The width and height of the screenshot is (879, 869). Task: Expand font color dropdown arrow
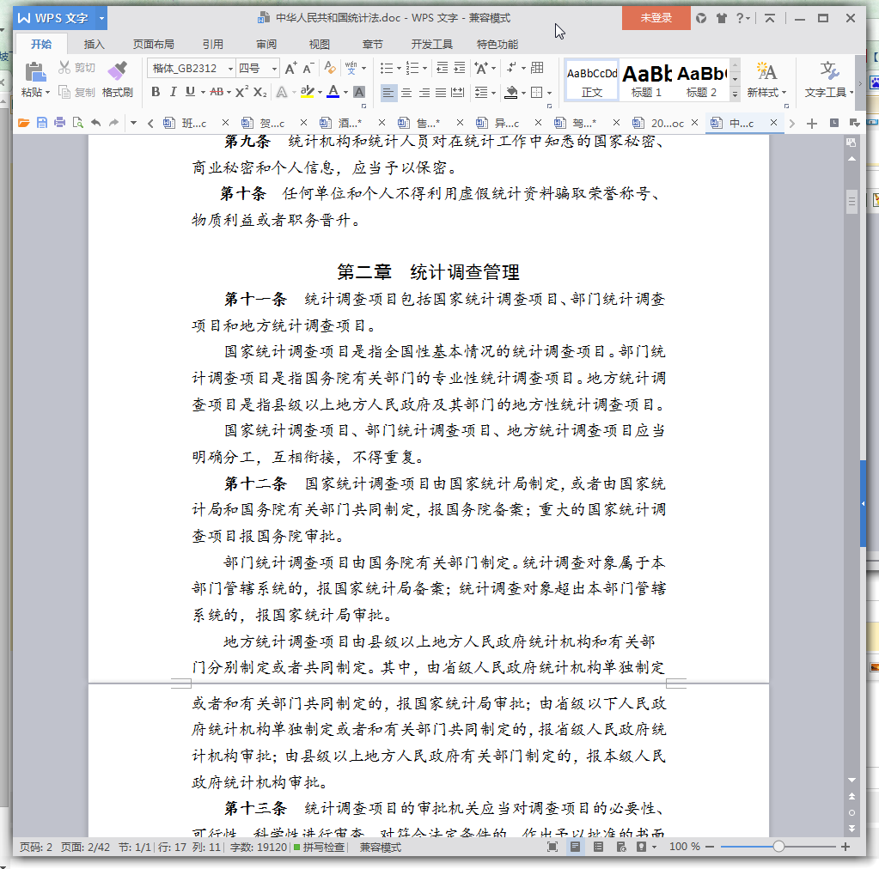(x=346, y=93)
